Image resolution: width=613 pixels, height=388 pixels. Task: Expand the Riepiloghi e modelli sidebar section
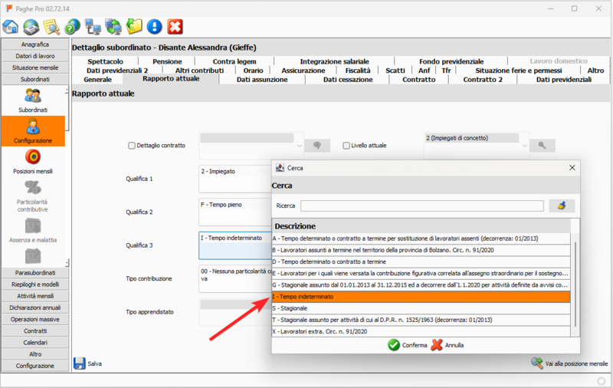[33, 284]
